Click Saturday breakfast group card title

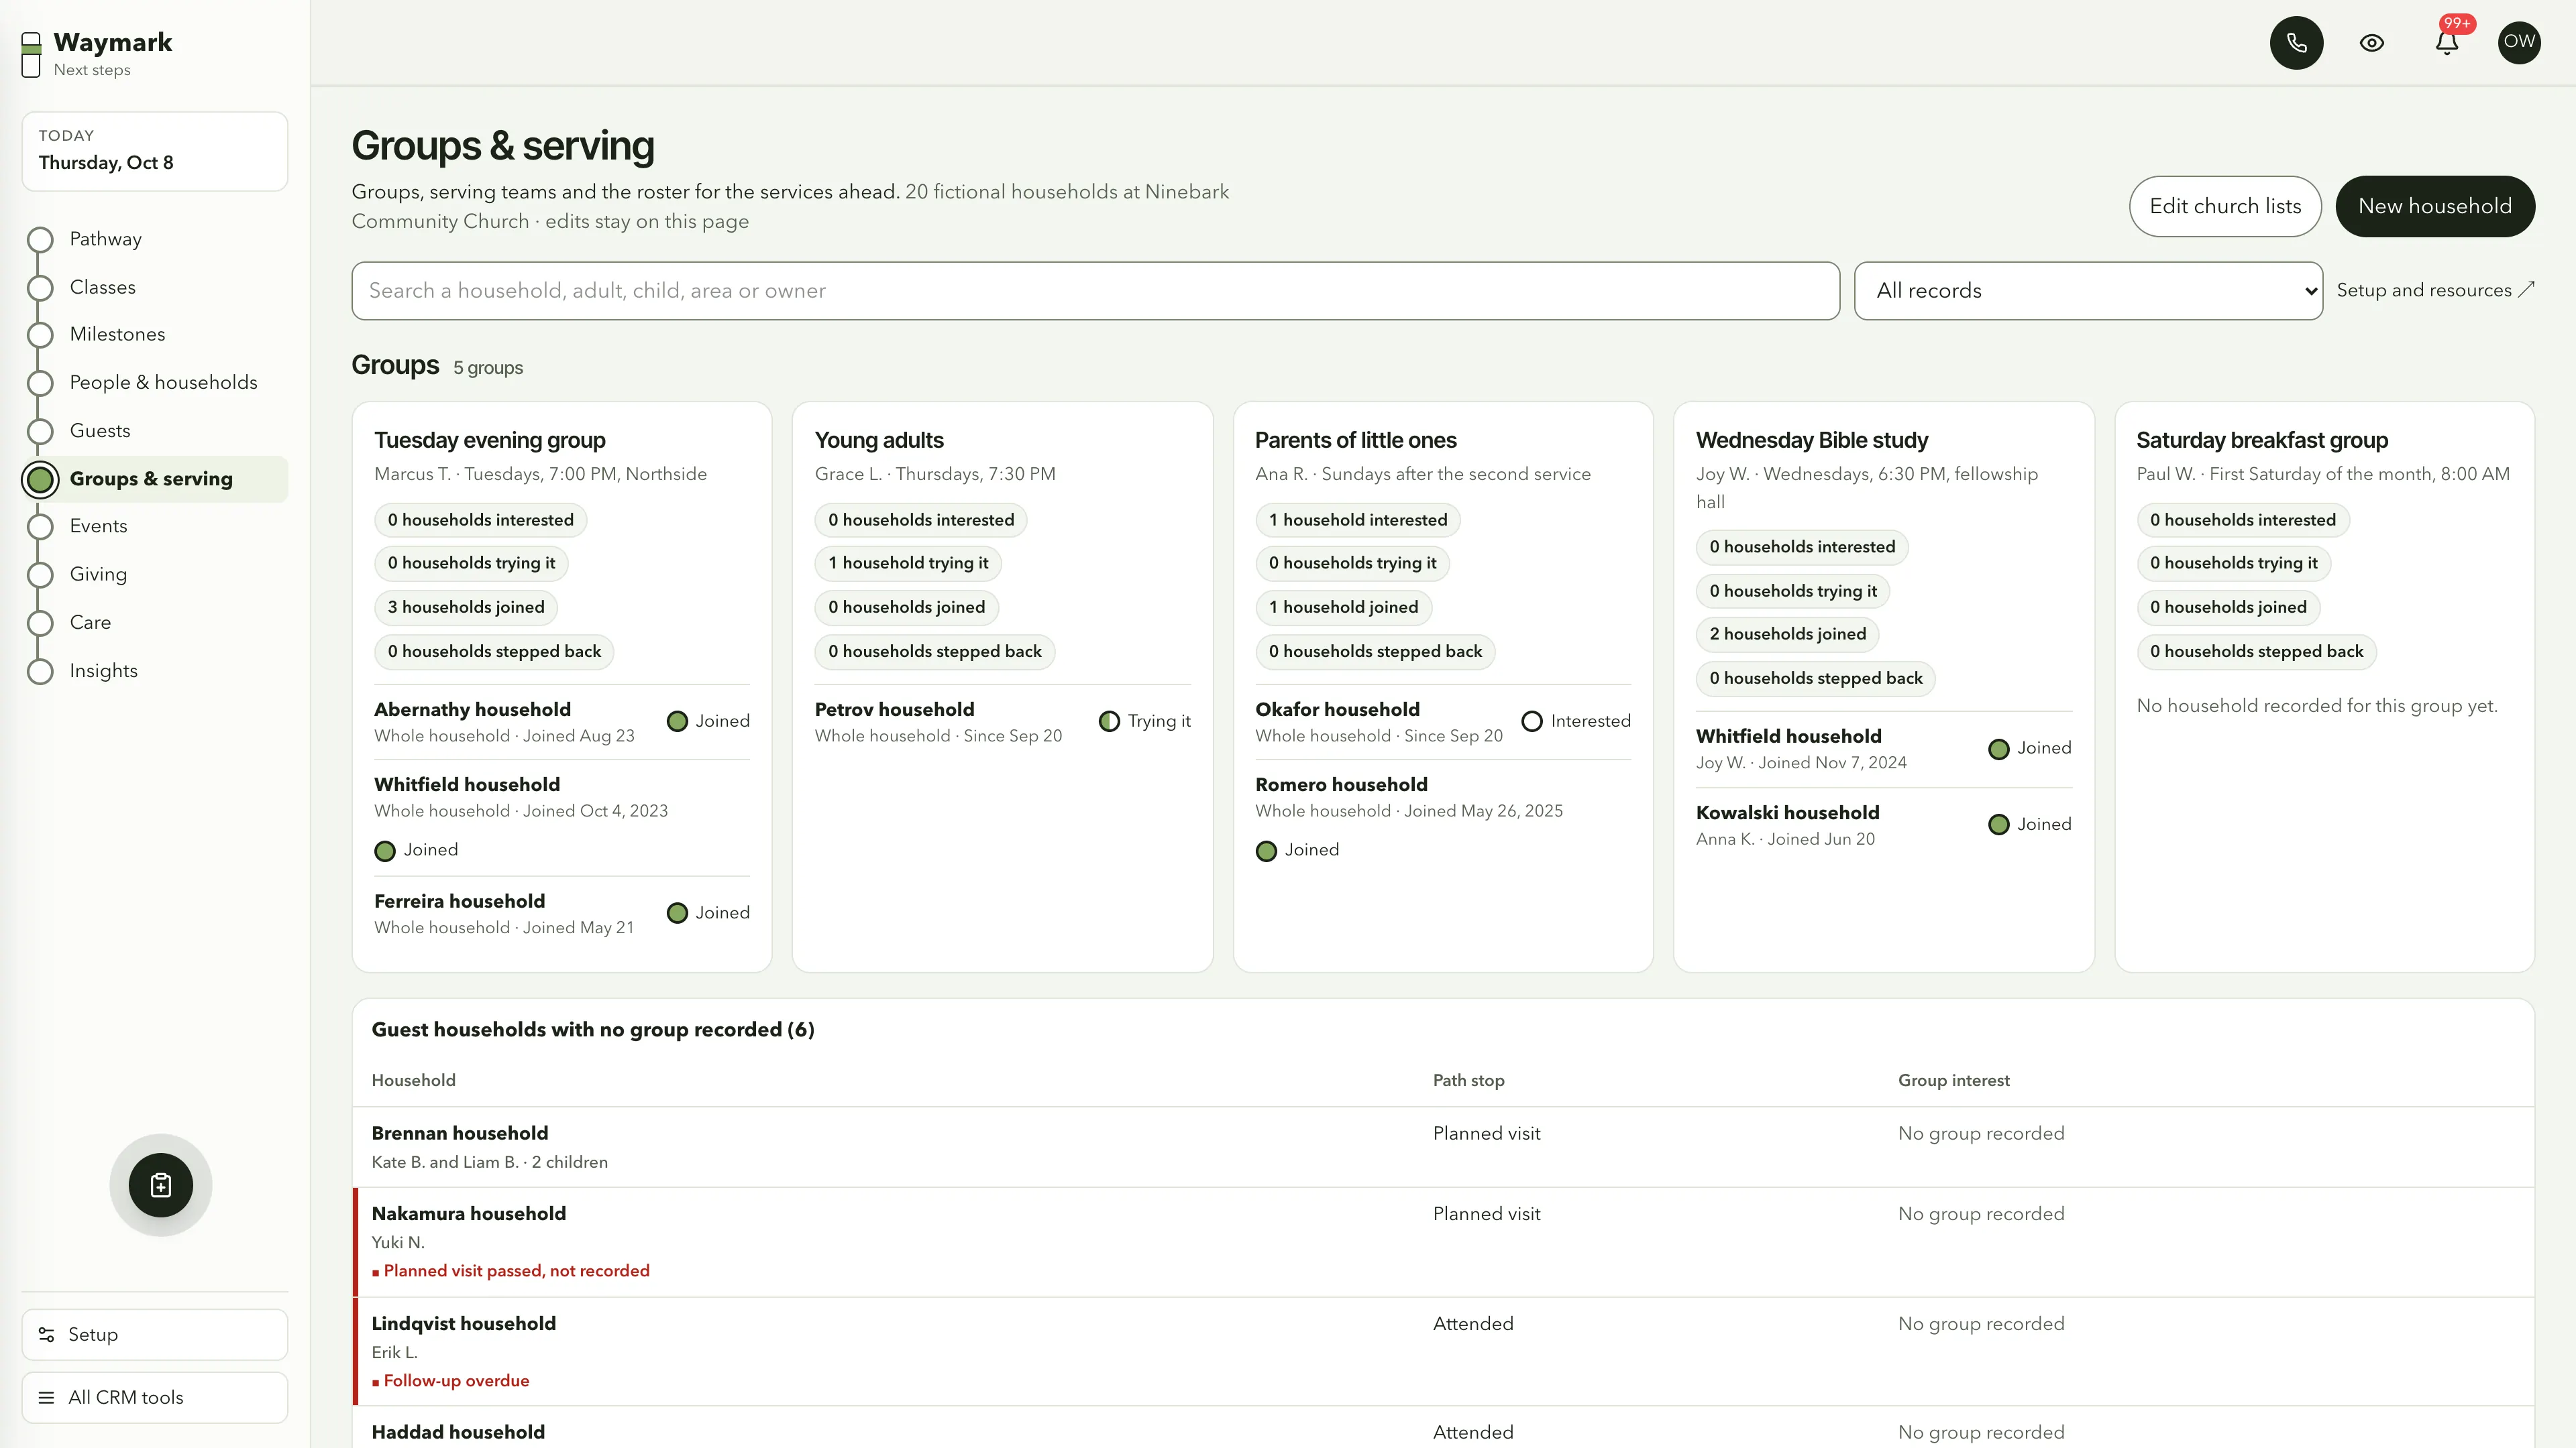[x=2262, y=440]
